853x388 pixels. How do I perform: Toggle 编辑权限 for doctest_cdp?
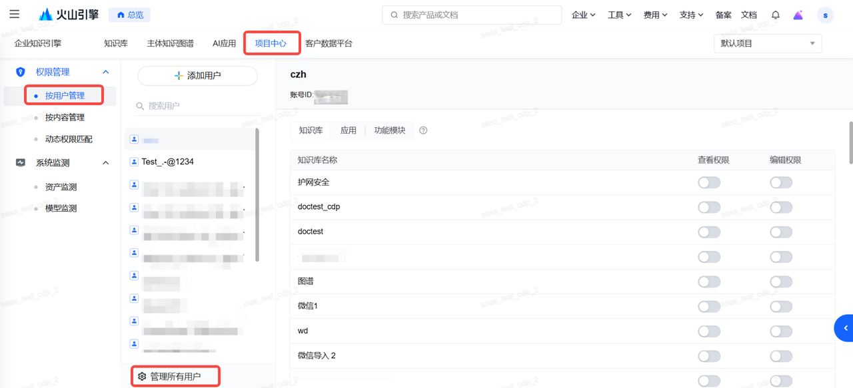pyautogui.click(x=781, y=207)
